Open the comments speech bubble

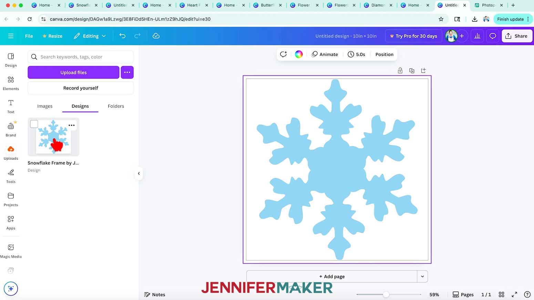493,36
